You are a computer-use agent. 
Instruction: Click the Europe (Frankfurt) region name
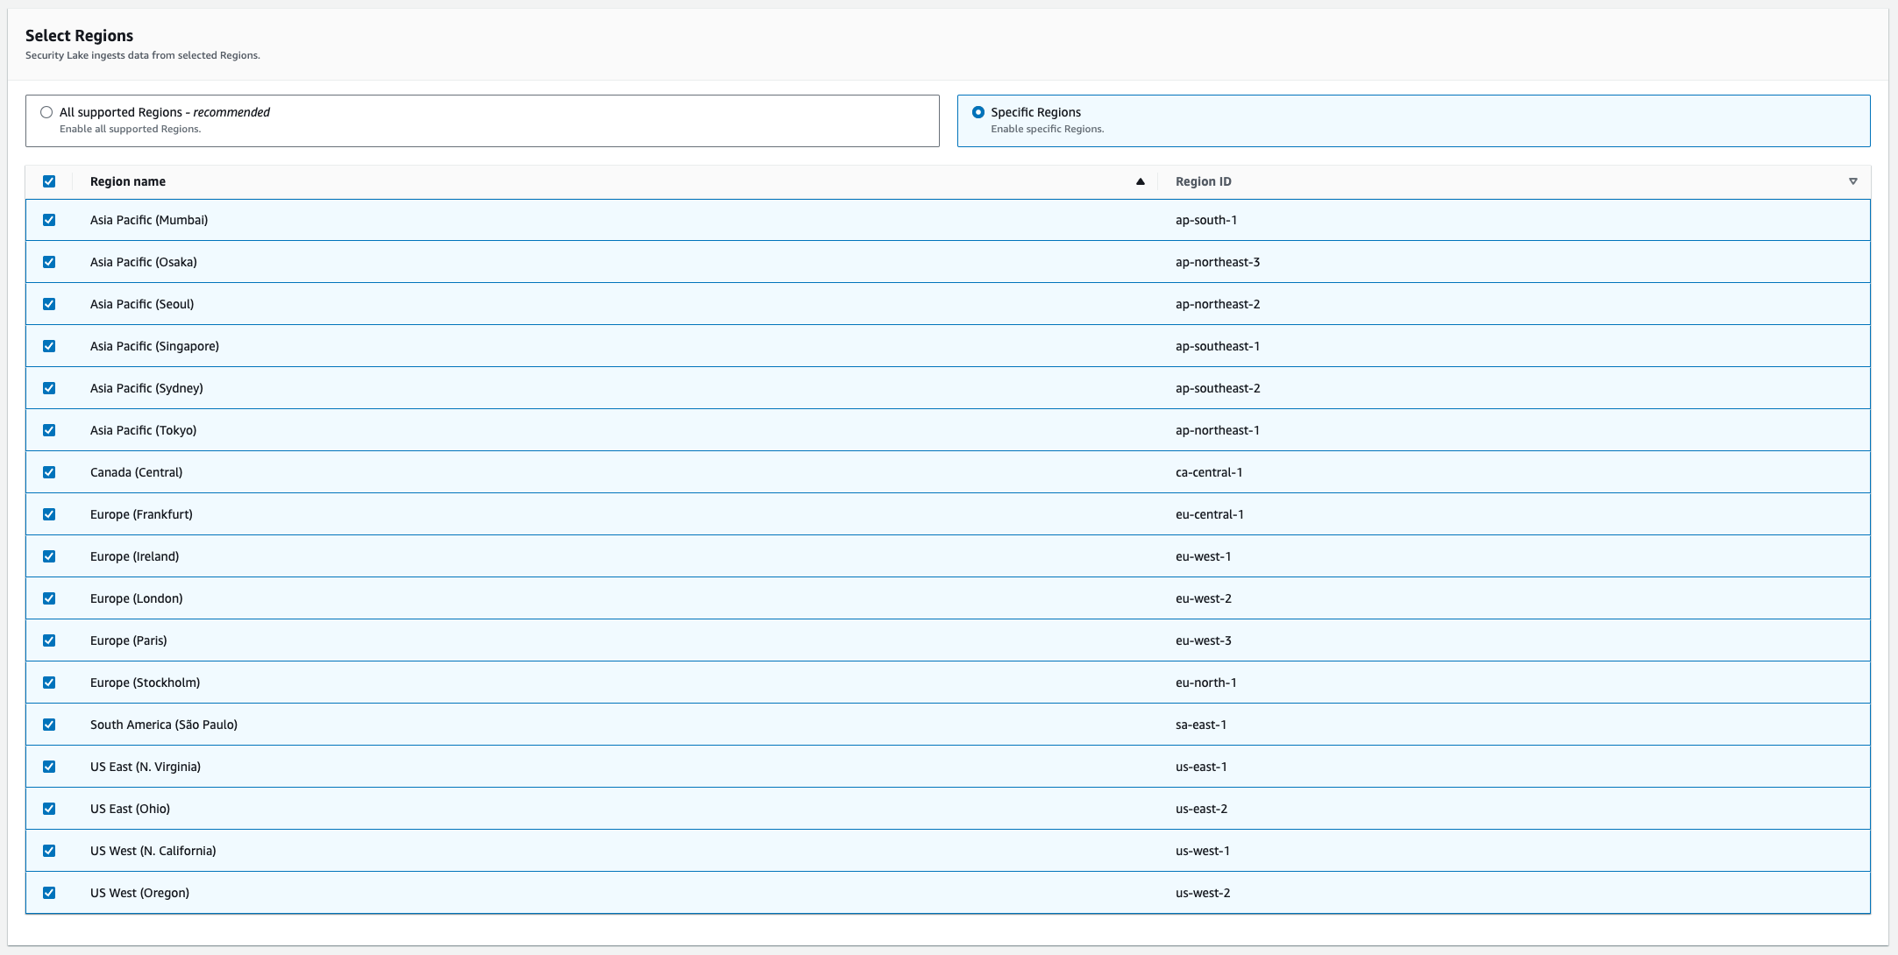(x=141, y=514)
